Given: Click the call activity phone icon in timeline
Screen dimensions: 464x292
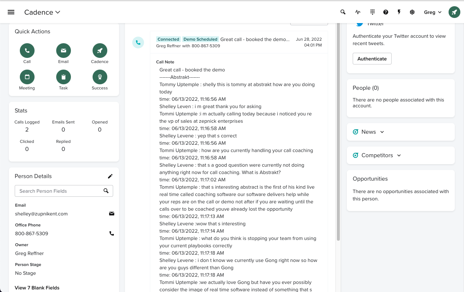Looking at the screenshot, I should click(138, 42).
